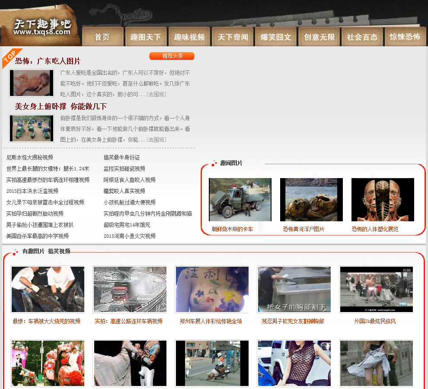Image resolution: width=428 pixels, height=389 pixels.
Task: Switch to the 社会百态 tab
Action: click(x=362, y=37)
